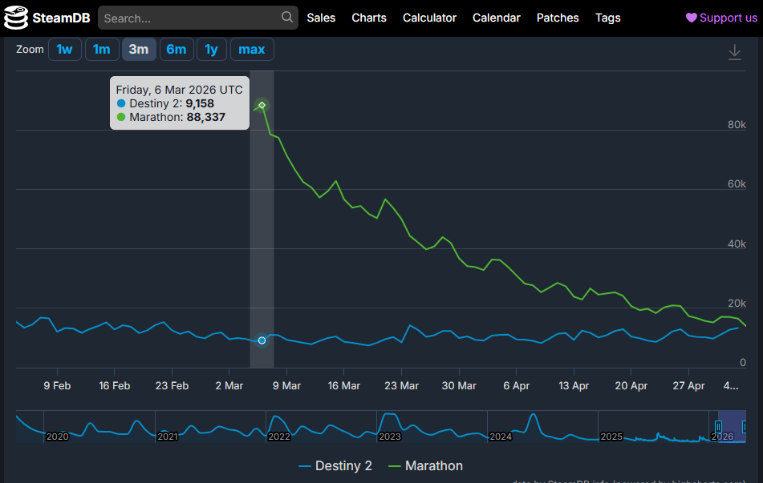This screenshot has width=763, height=483.
Task: Click the Support us link
Action: pyautogui.click(x=721, y=18)
